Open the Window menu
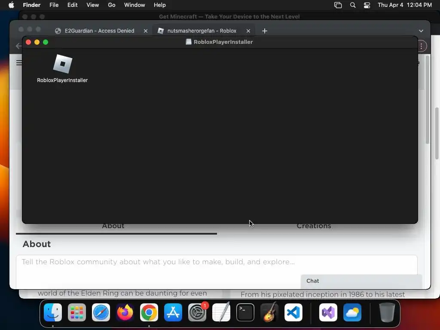Screen dimensions: 440x330 [134, 5]
